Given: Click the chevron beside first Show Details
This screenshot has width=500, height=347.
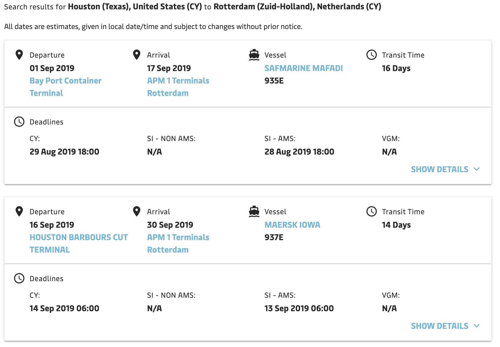Looking at the screenshot, I should point(477,169).
